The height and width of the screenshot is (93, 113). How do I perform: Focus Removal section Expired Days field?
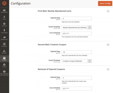(x=77, y=78)
